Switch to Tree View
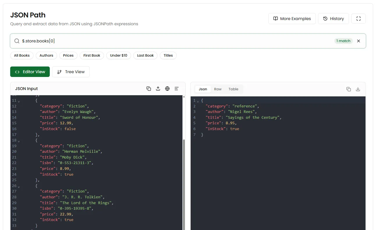 coord(71,72)
